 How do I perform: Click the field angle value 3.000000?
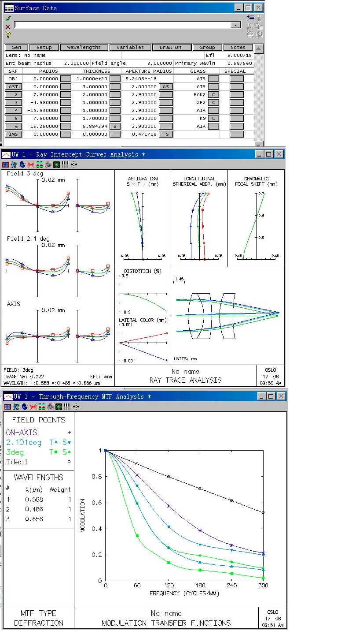[159, 63]
